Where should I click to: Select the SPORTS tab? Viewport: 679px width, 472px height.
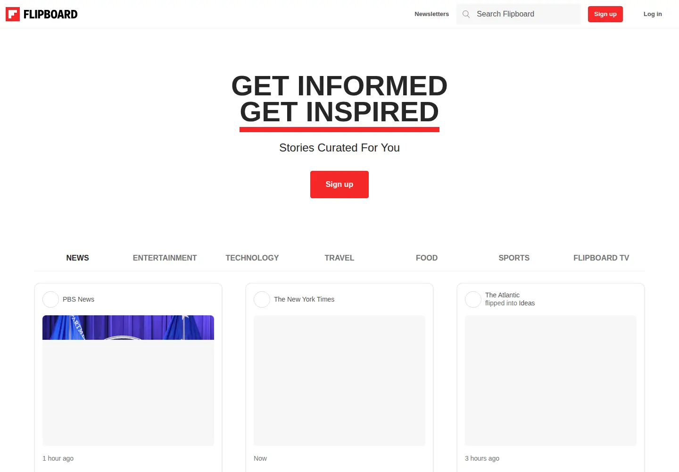click(x=514, y=258)
